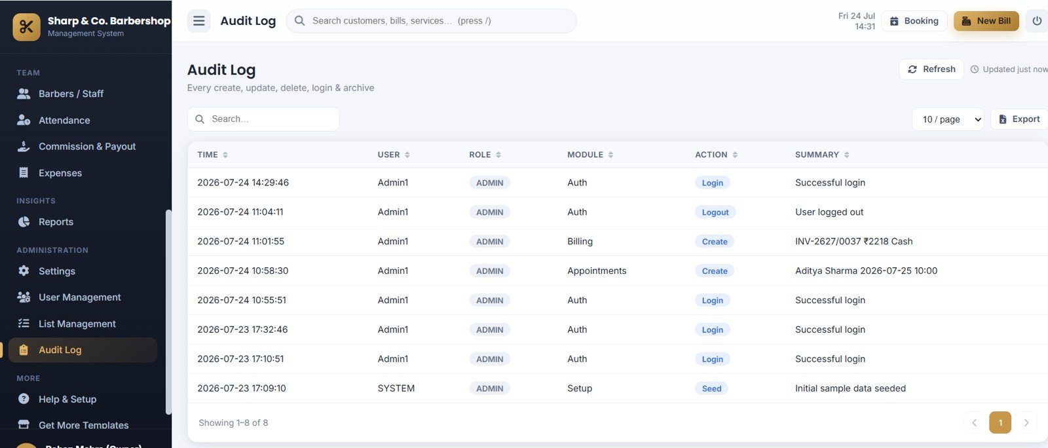Click timestamp 2026-07-23 17:32:46
This screenshot has height=448, width=1048.
(242, 329)
